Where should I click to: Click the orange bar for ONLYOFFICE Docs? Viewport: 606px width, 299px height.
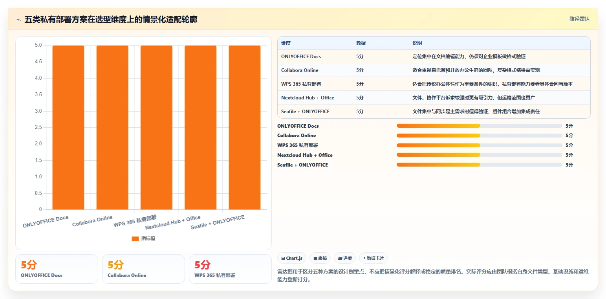[68, 127]
